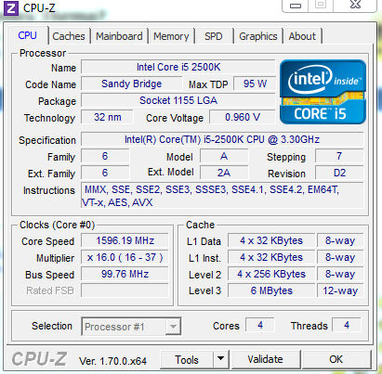Click the empty Rated FSB field
The height and width of the screenshot is (374, 382).
tap(125, 290)
